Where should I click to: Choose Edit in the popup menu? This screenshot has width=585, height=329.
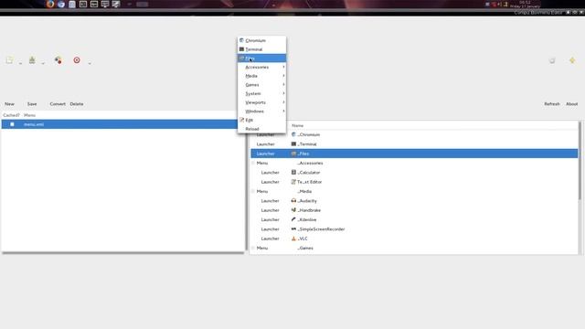[262, 120]
